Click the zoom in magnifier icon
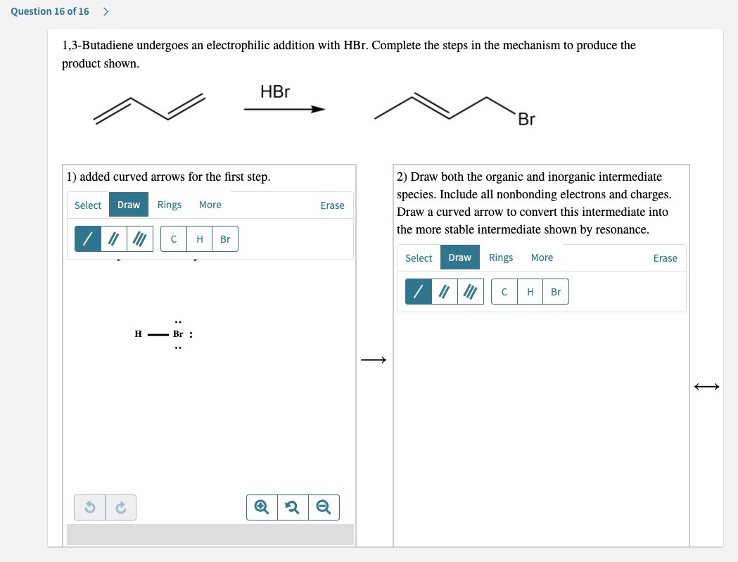 click(261, 507)
